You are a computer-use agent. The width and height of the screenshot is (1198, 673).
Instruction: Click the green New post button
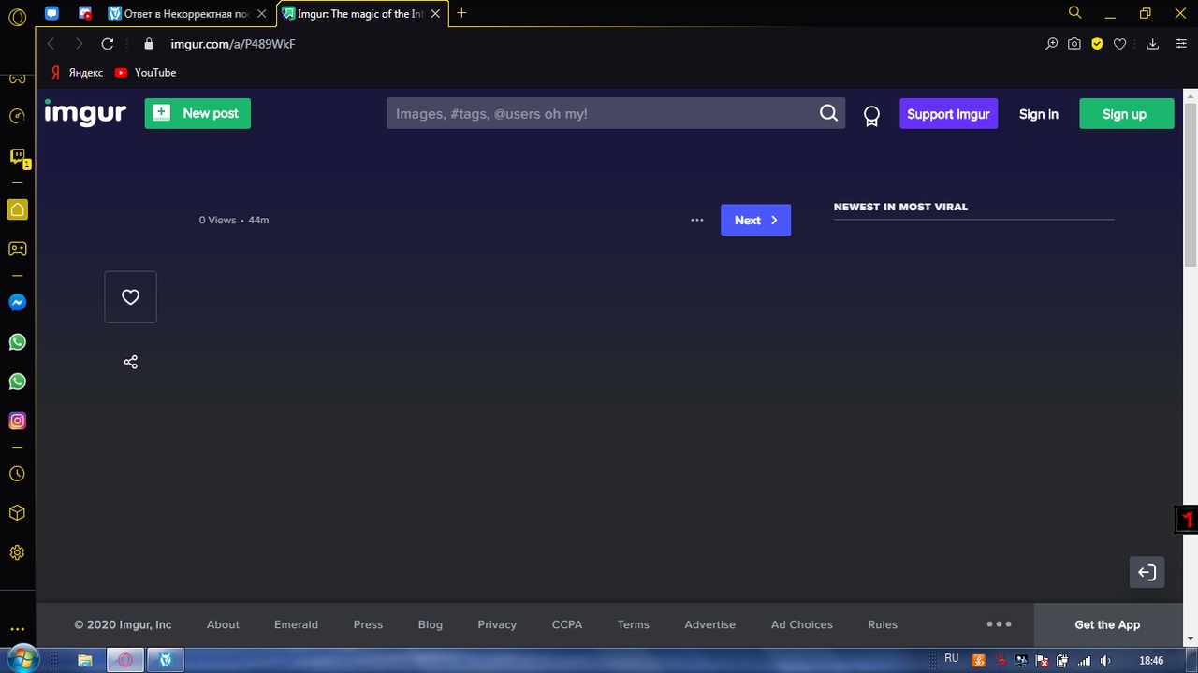point(197,114)
